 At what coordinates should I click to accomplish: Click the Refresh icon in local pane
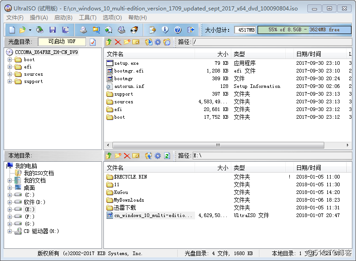click(167, 156)
